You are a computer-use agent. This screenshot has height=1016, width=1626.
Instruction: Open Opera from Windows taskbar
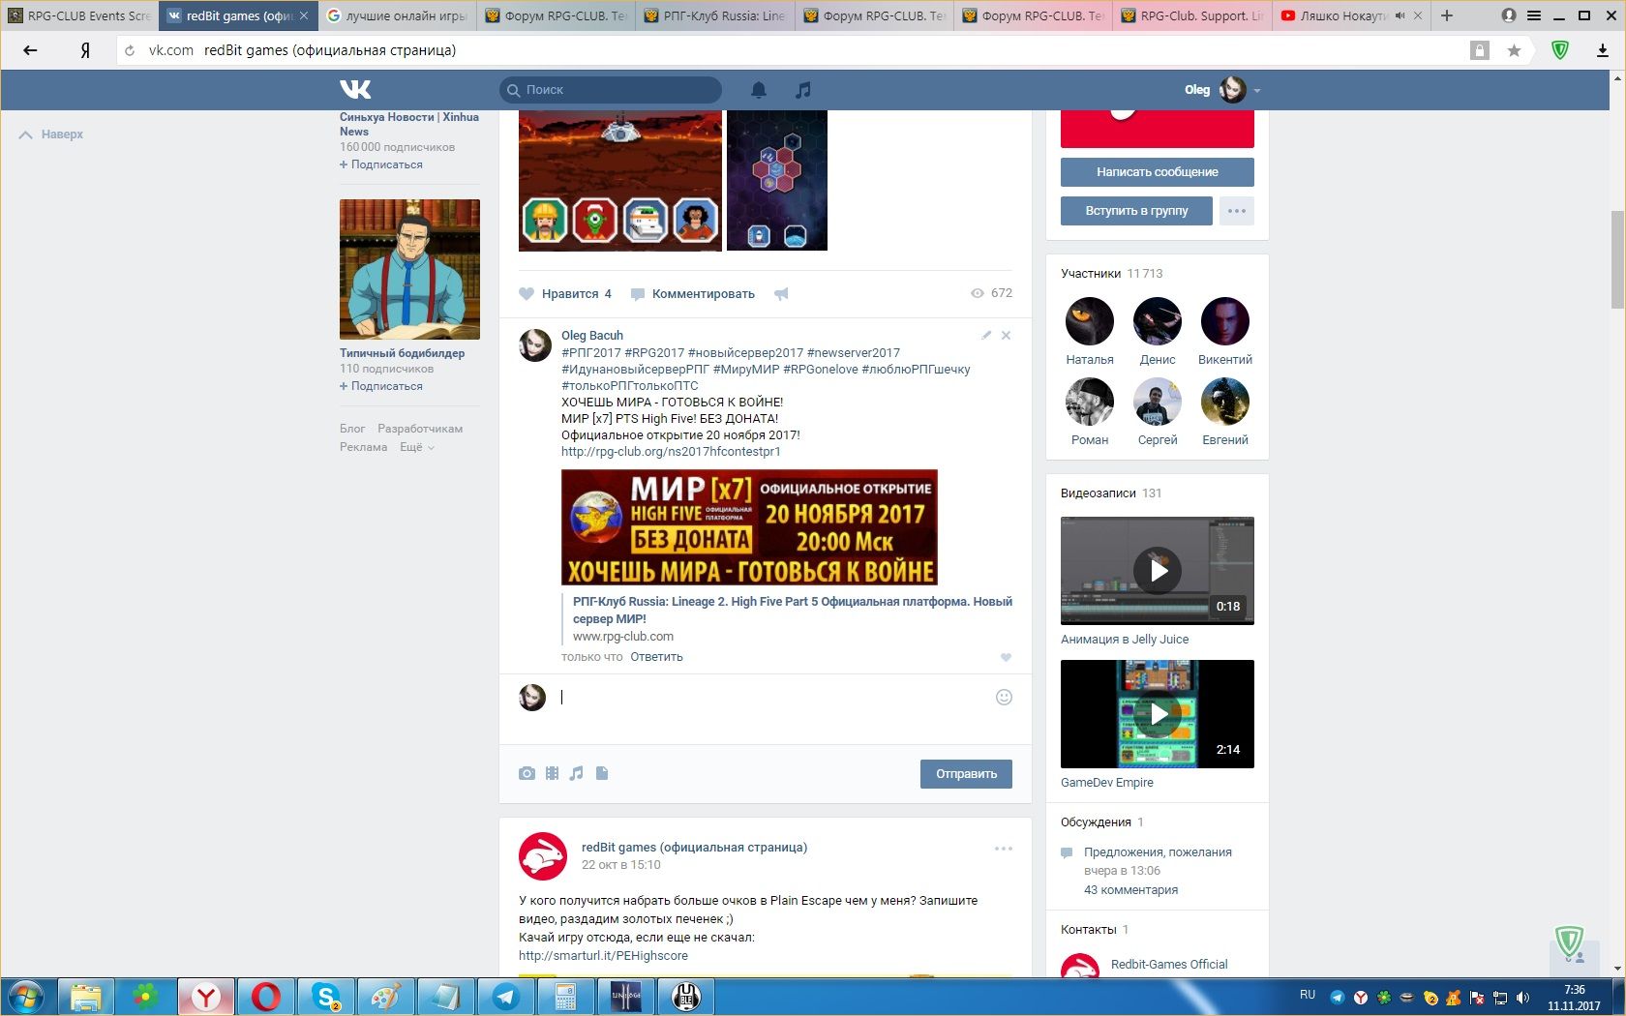266,997
